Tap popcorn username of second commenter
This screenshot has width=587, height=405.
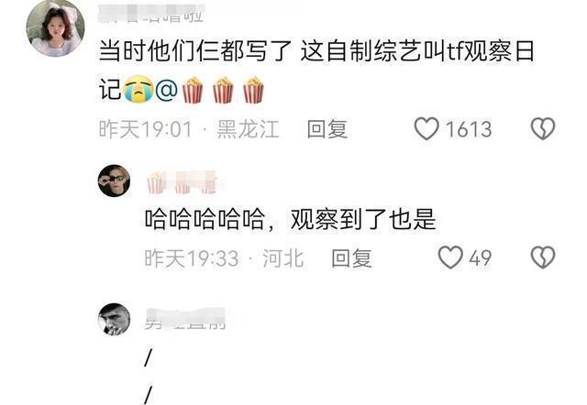pos(183,182)
